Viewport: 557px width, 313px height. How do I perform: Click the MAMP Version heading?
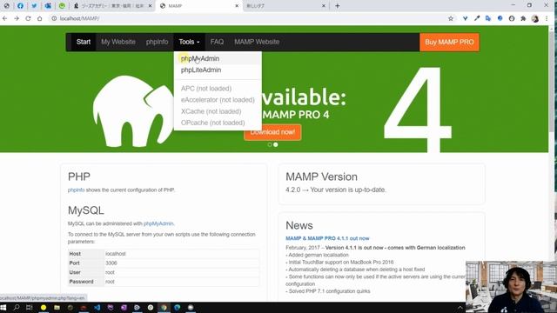(x=321, y=176)
